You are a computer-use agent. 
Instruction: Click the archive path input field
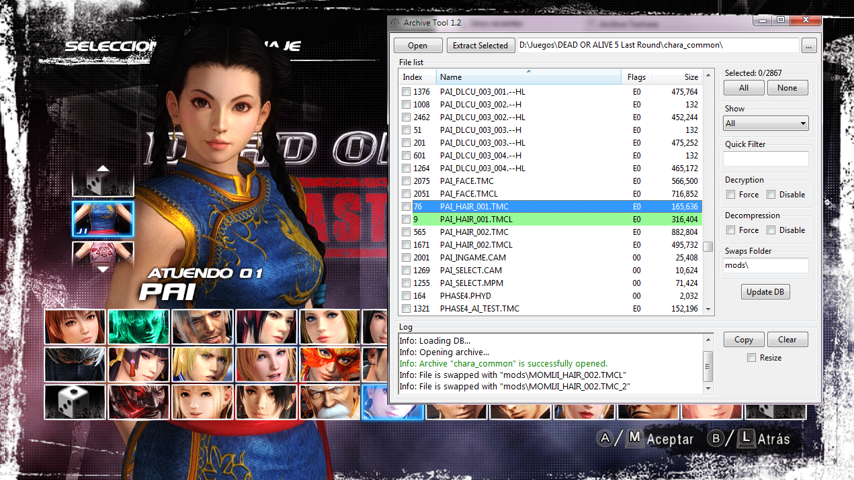pos(658,46)
